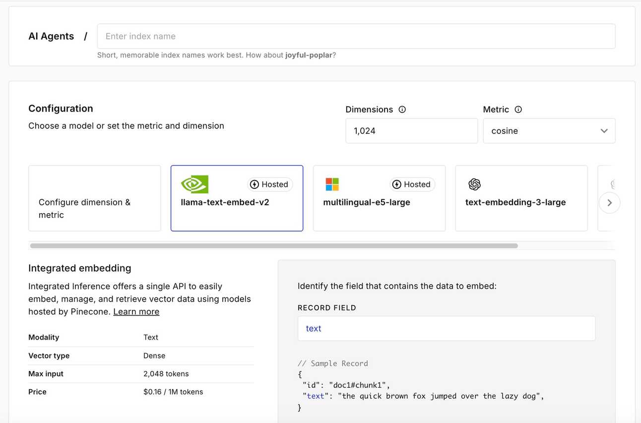Click the Dimensions 1,024 input field
This screenshot has width=641, height=423.
(x=411, y=131)
